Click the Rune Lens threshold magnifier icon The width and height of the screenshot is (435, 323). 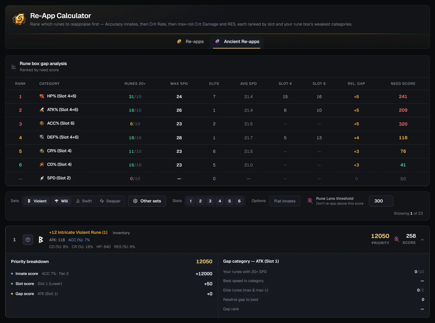(x=310, y=201)
